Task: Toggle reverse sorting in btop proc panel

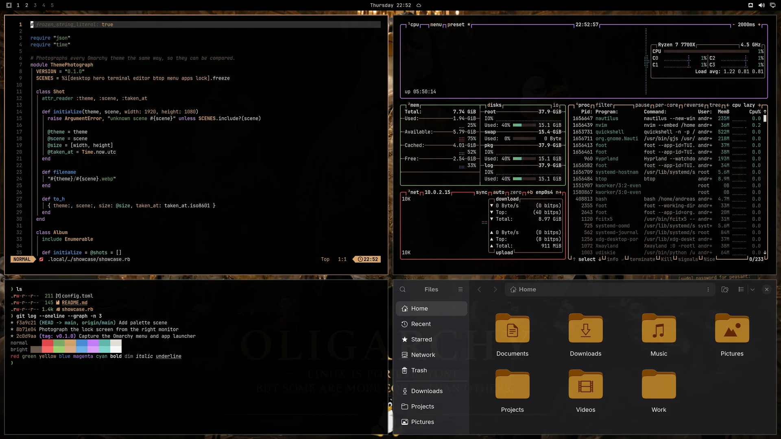Action: [x=694, y=105]
